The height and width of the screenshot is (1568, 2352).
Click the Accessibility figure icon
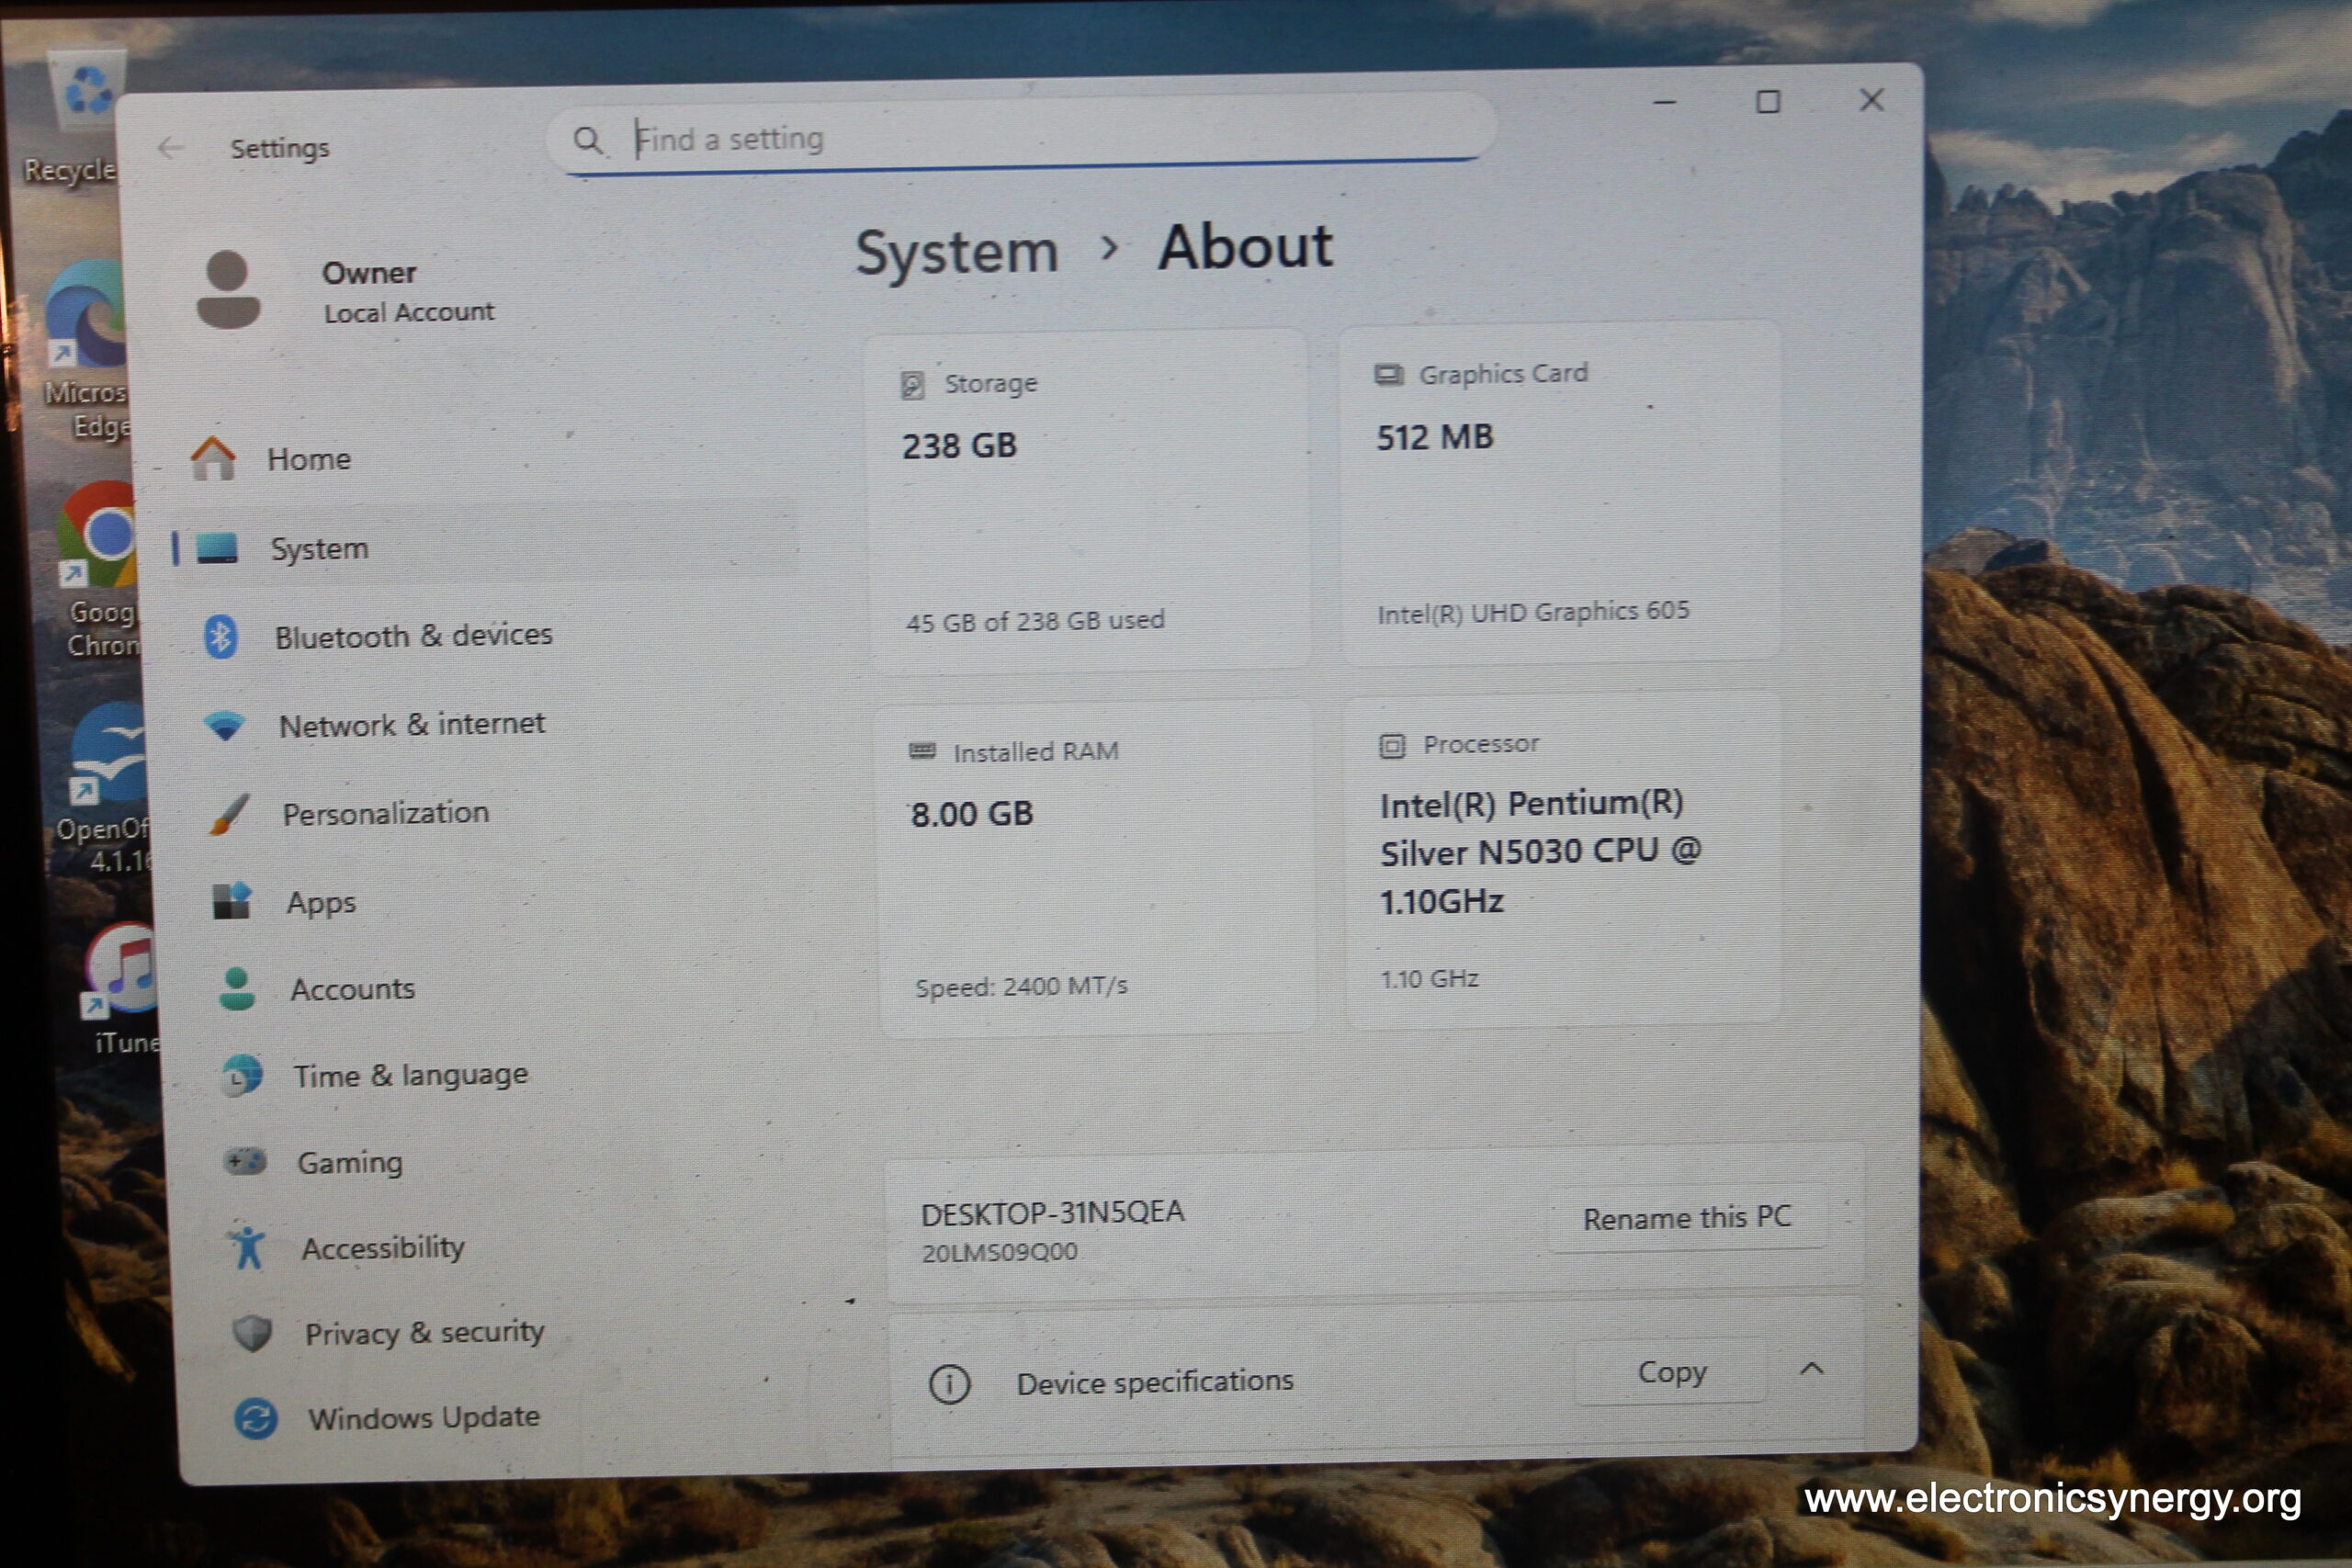[247, 1247]
